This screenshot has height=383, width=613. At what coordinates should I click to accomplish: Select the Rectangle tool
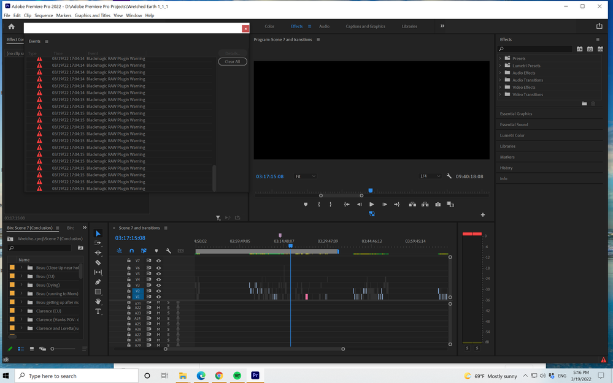click(x=98, y=292)
